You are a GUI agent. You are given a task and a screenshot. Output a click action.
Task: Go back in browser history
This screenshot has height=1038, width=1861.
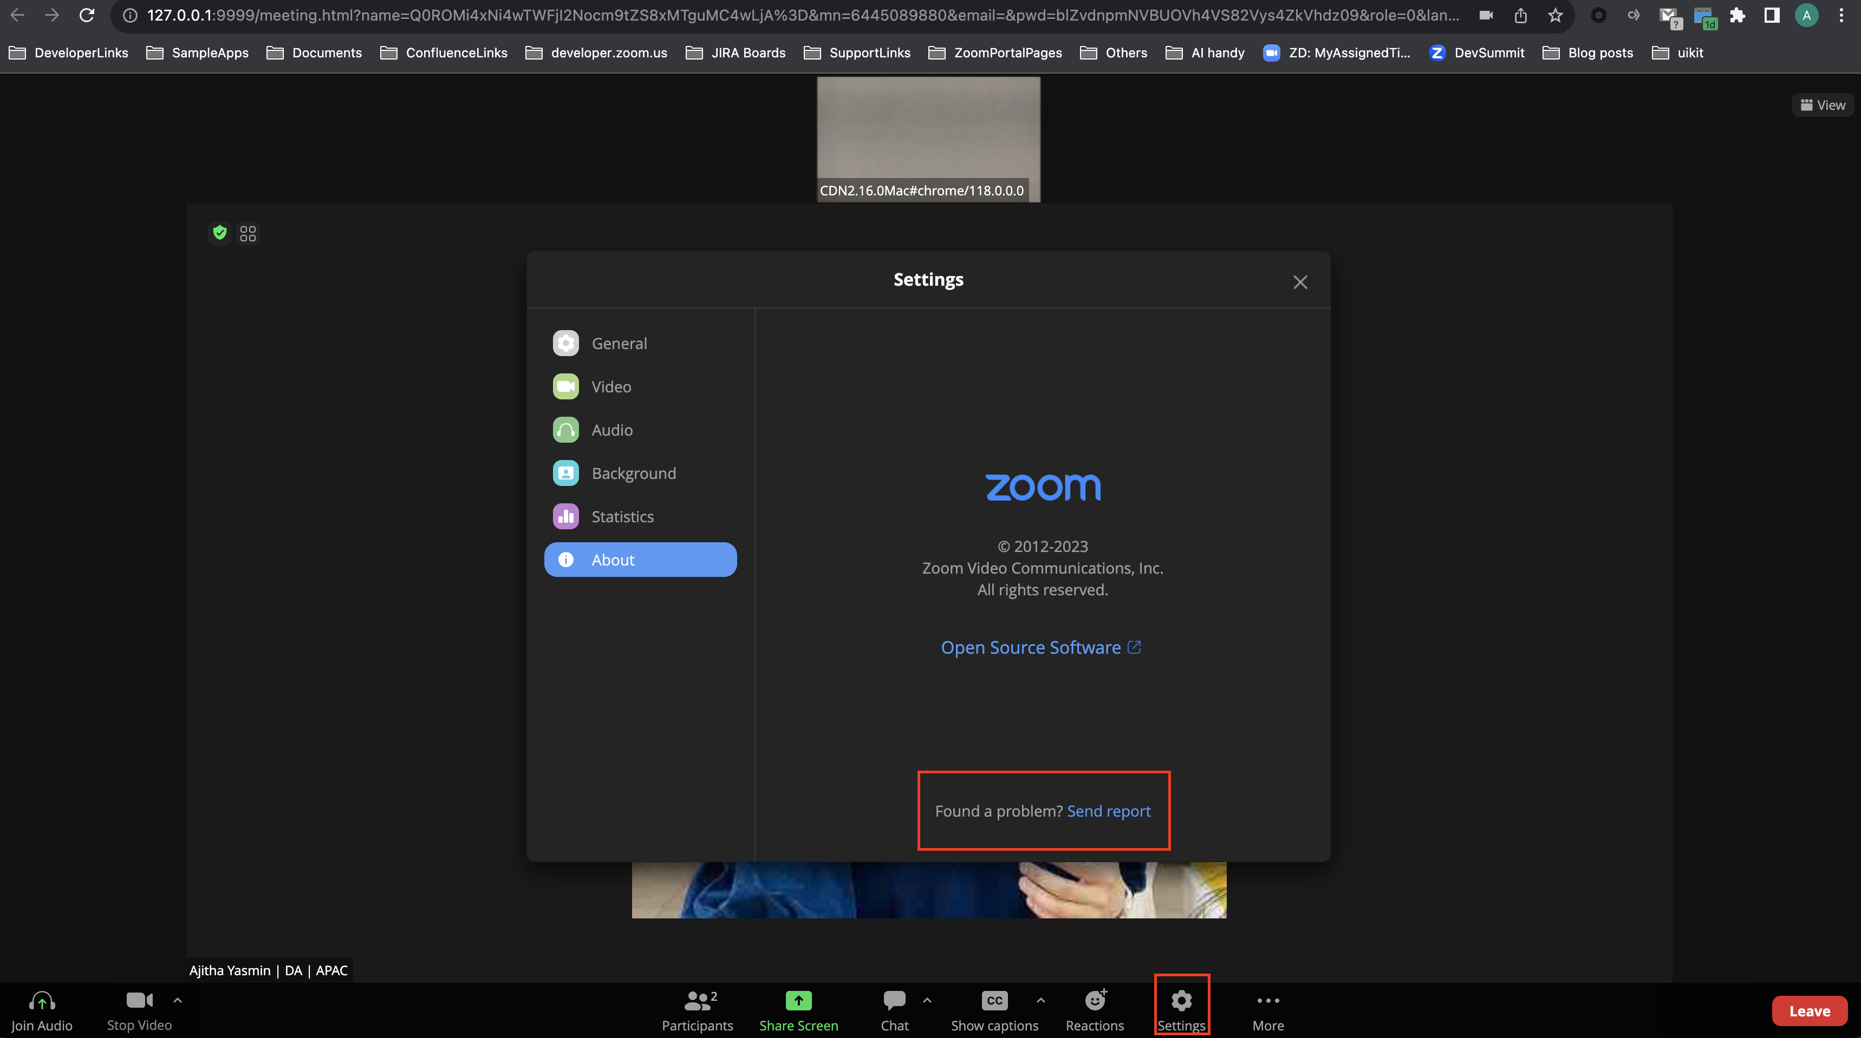tap(17, 15)
